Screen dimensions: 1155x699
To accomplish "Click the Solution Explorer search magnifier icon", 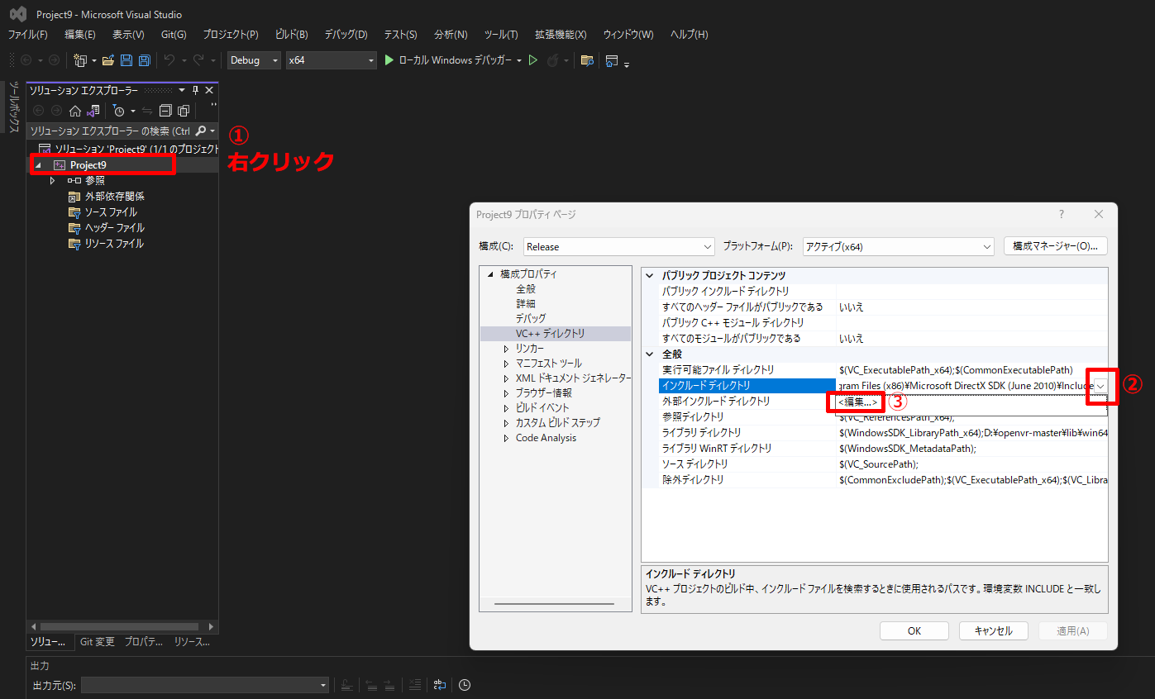I will point(200,131).
